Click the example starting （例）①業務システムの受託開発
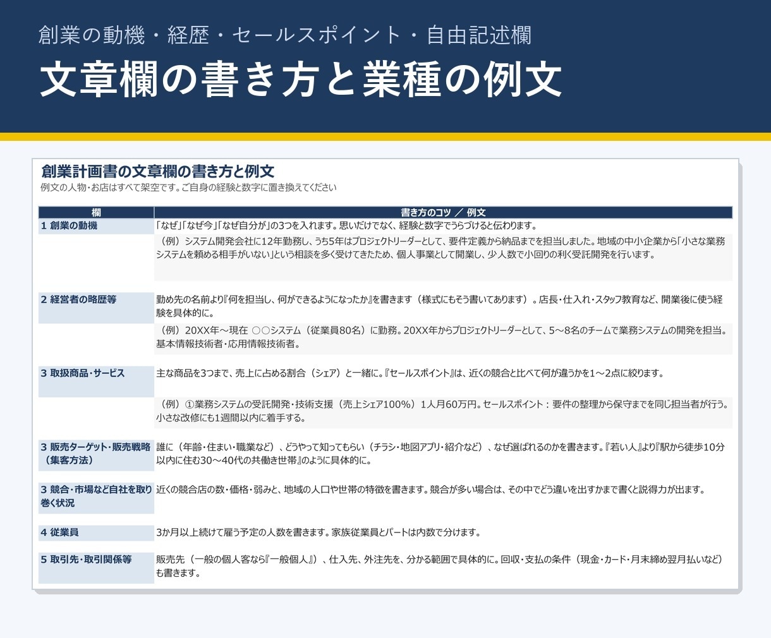The image size is (771, 638). 443,411
